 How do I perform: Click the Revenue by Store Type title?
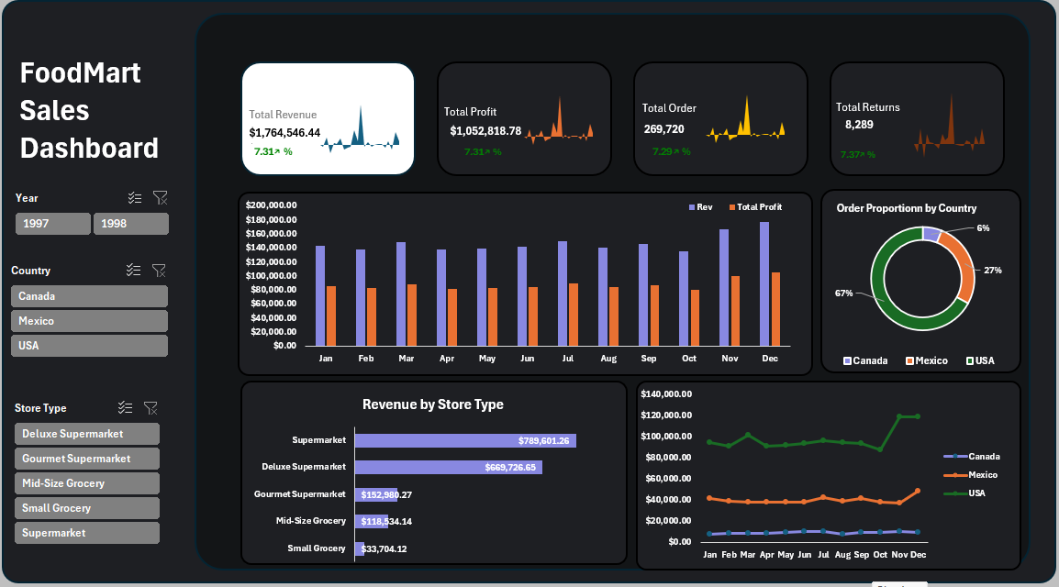click(x=433, y=404)
